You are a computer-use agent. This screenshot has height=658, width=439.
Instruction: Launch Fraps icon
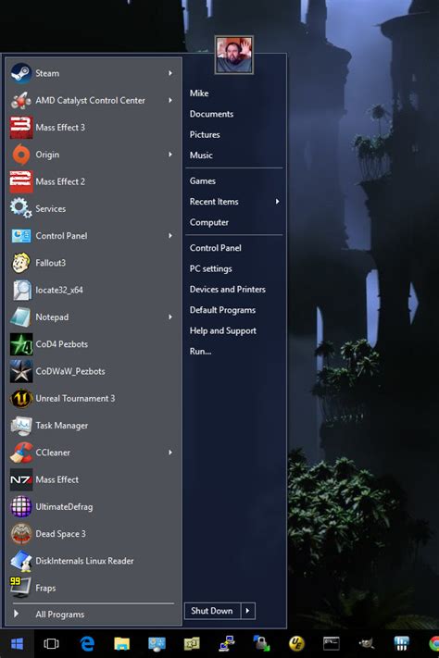pos(21,588)
